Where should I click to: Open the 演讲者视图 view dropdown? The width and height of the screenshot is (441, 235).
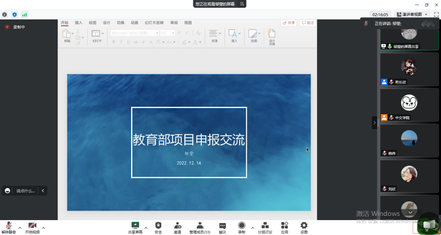[412, 15]
